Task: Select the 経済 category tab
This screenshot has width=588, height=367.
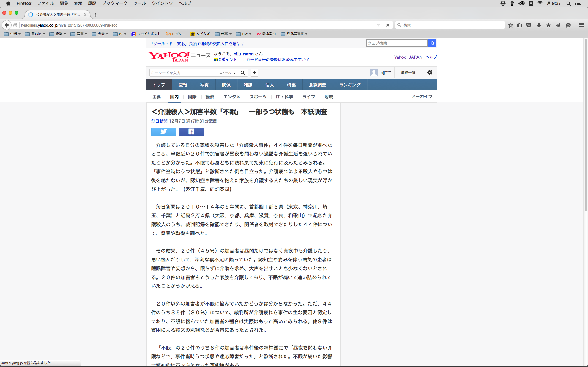Action: point(210,97)
